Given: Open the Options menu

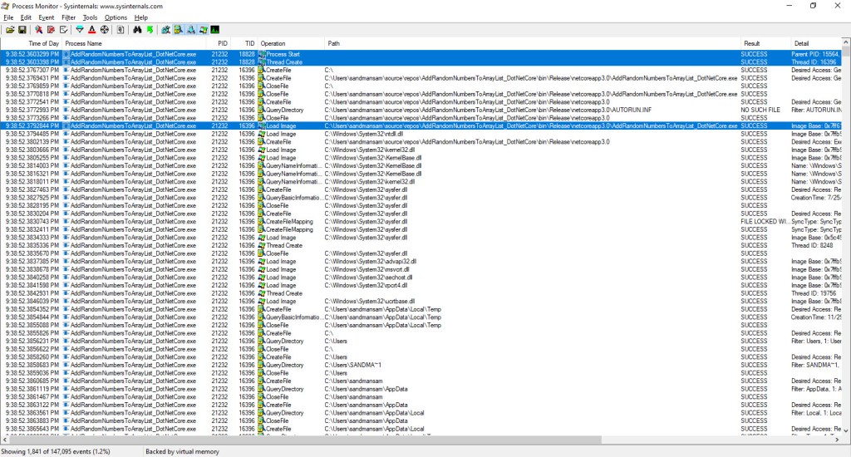Looking at the screenshot, I should pos(116,17).
